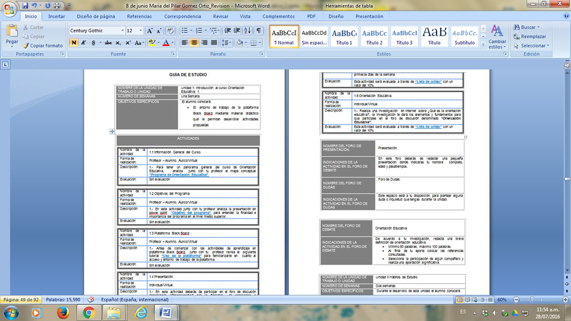Screen dimensions: 571x321
Task: Open Firefox from the taskbar
Action: [x=63, y=313]
